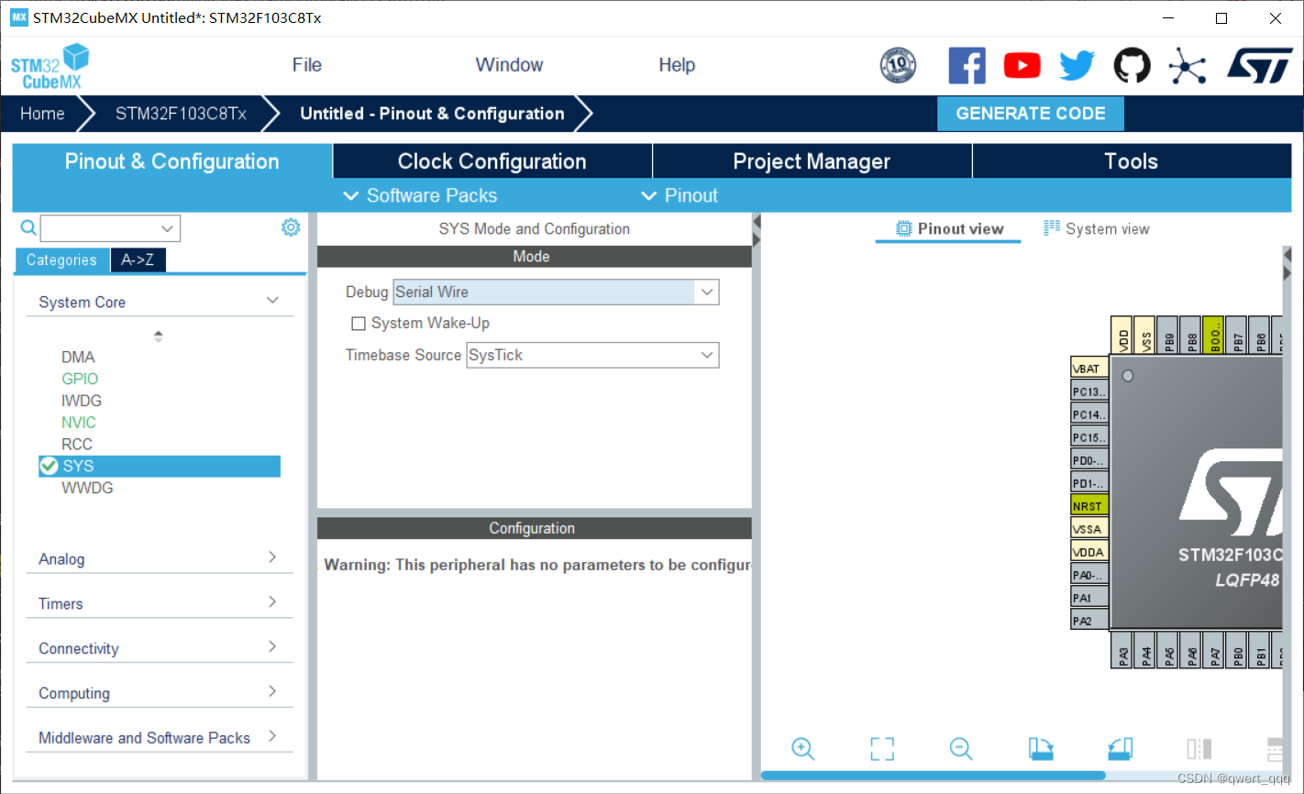Image resolution: width=1304 pixels, height=794 pixels.
Task: Switch to Clock Configuration tab
Action: pyautogui.click(x=492, y=161)
